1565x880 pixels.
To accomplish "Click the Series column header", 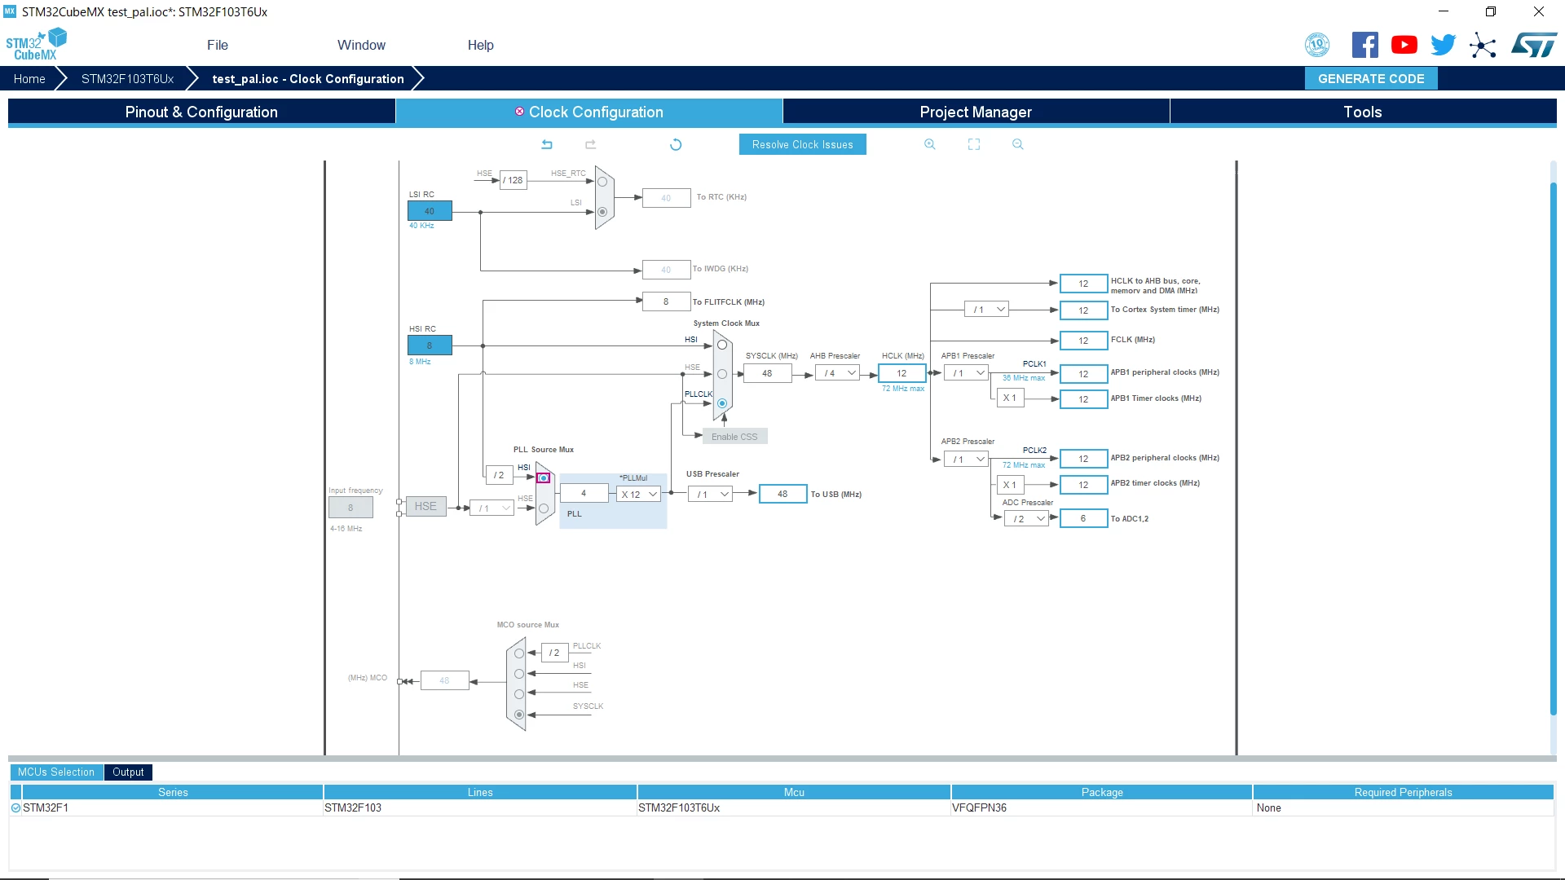I will (x=173, y=792).
